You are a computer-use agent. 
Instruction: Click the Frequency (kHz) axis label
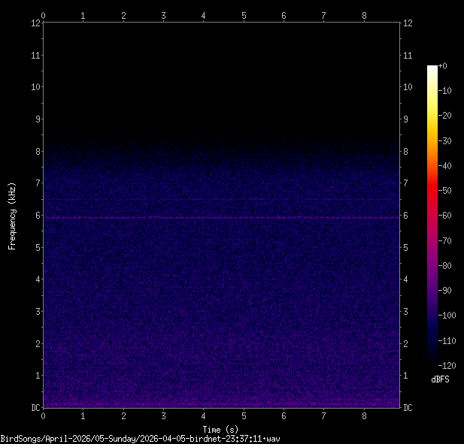(12, 216)
